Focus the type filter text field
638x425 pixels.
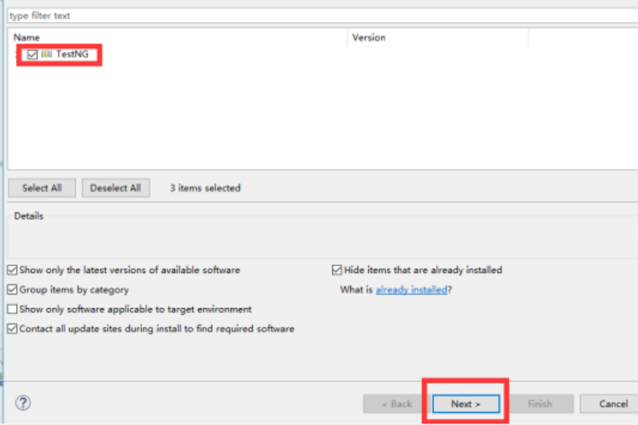click(322, 16)
